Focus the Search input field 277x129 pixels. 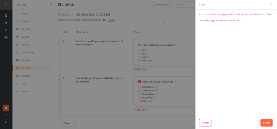click(x=185, y=5)
